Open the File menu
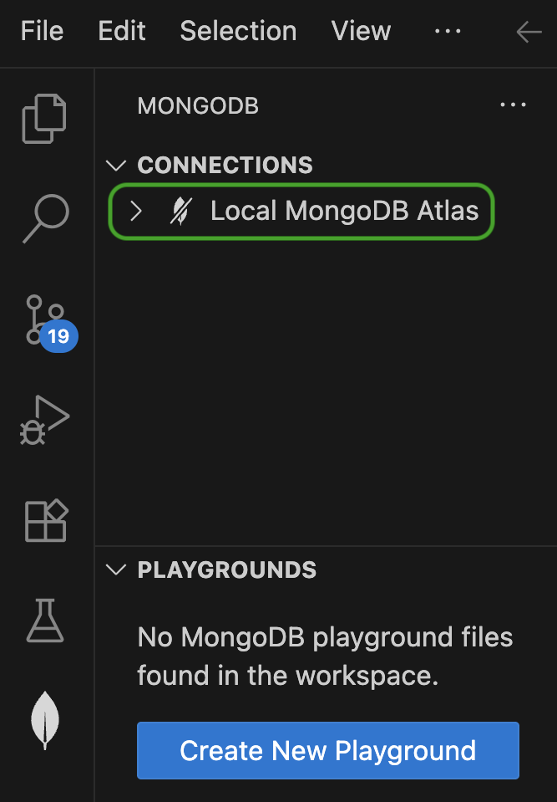 coord(42,32)
